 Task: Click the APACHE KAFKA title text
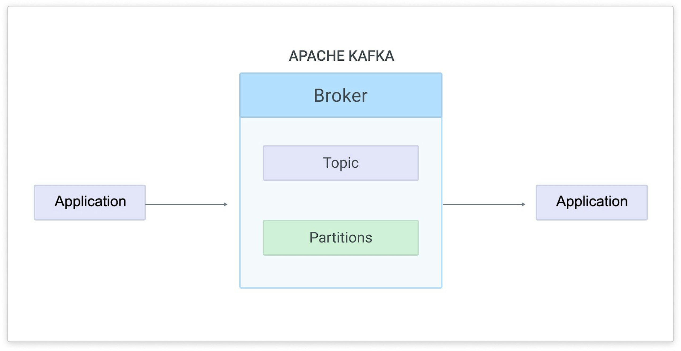tap(341, 56)
